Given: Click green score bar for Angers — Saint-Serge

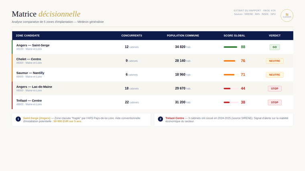Looking at the screenshot, I should [230, 47].
